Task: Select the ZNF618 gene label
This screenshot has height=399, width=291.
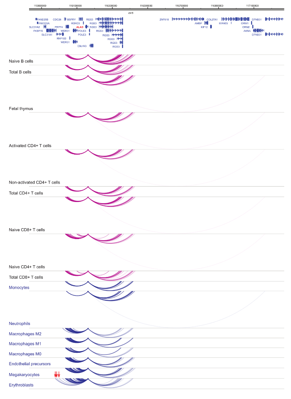Action: point(164,20)
